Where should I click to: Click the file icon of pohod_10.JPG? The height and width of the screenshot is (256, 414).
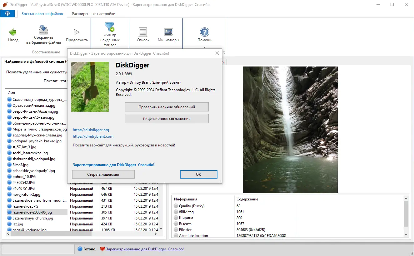(9, 177)
